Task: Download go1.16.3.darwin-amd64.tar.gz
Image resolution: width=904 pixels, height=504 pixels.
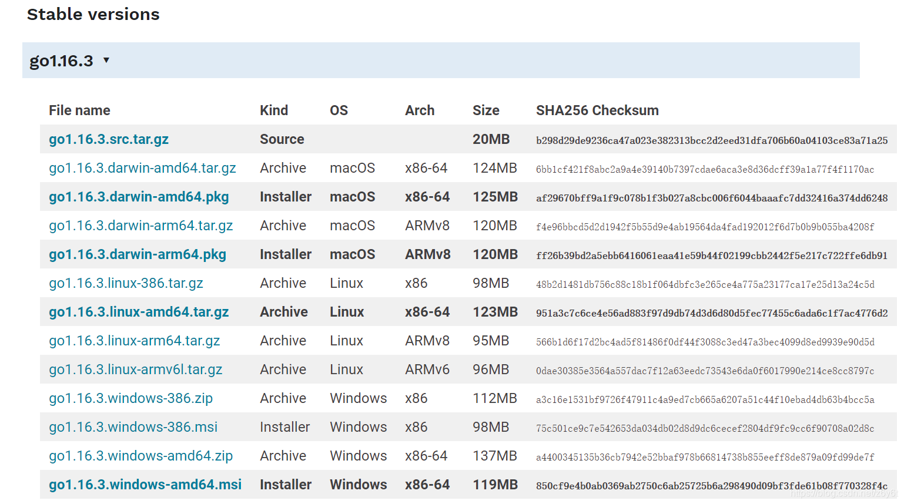Action: (142, 168)
